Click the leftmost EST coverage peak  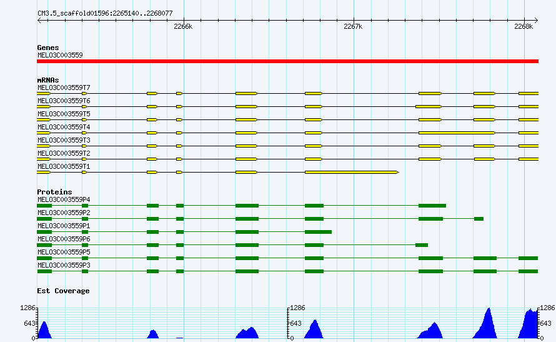pyautogui.click(x=44, y=330)
